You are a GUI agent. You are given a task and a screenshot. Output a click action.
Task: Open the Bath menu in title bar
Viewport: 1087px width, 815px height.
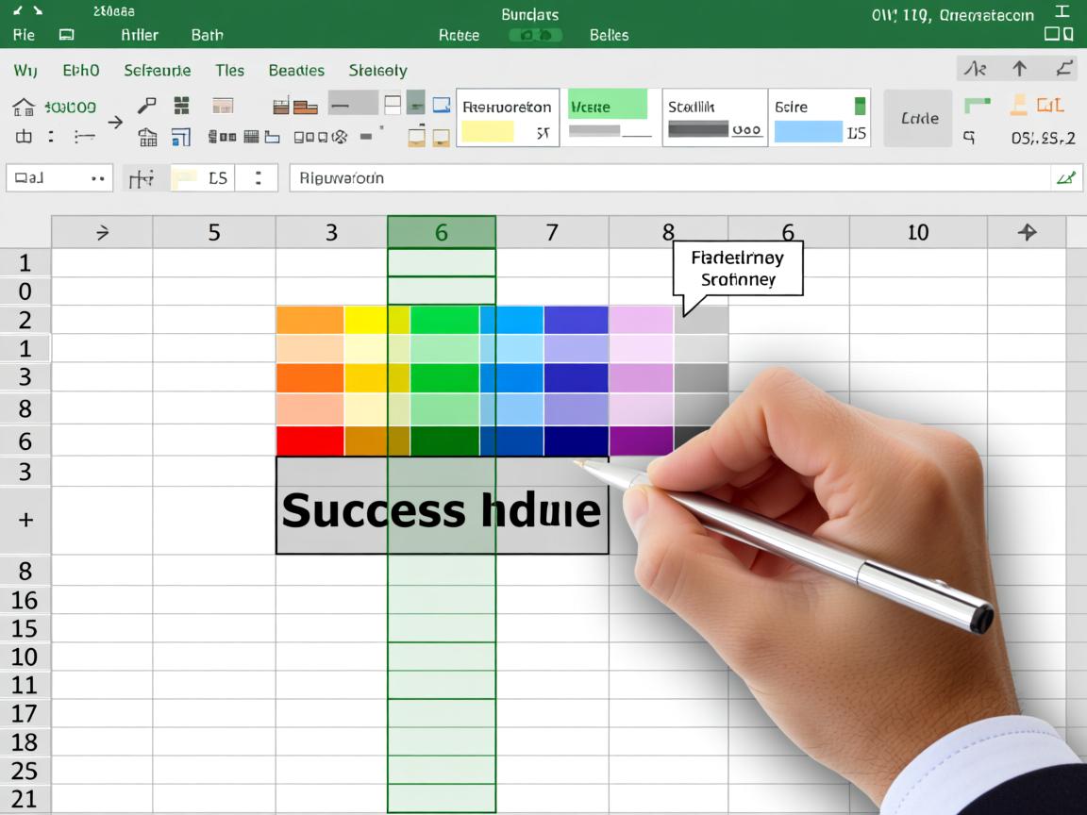point(207,35)
